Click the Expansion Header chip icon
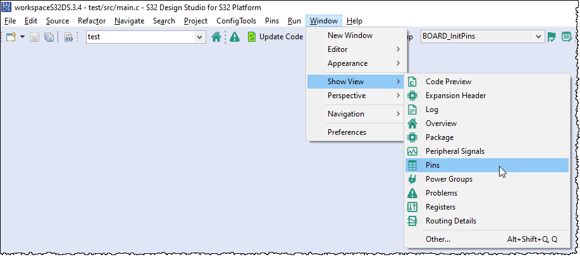Image resolution: width=580 pixels, height=257 pixels. [x=412, y=96]
